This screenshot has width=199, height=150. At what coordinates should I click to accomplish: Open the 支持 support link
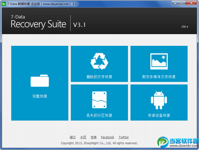point(94,137)
